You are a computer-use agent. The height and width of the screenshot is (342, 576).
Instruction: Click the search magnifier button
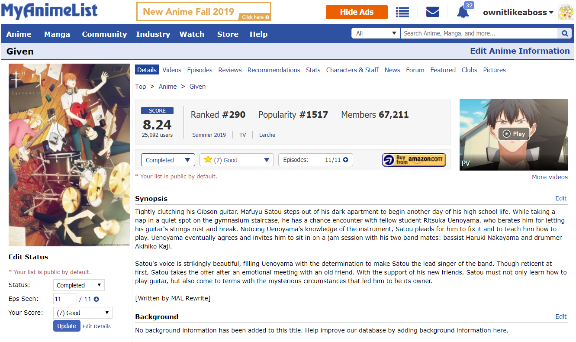(564, 33)
